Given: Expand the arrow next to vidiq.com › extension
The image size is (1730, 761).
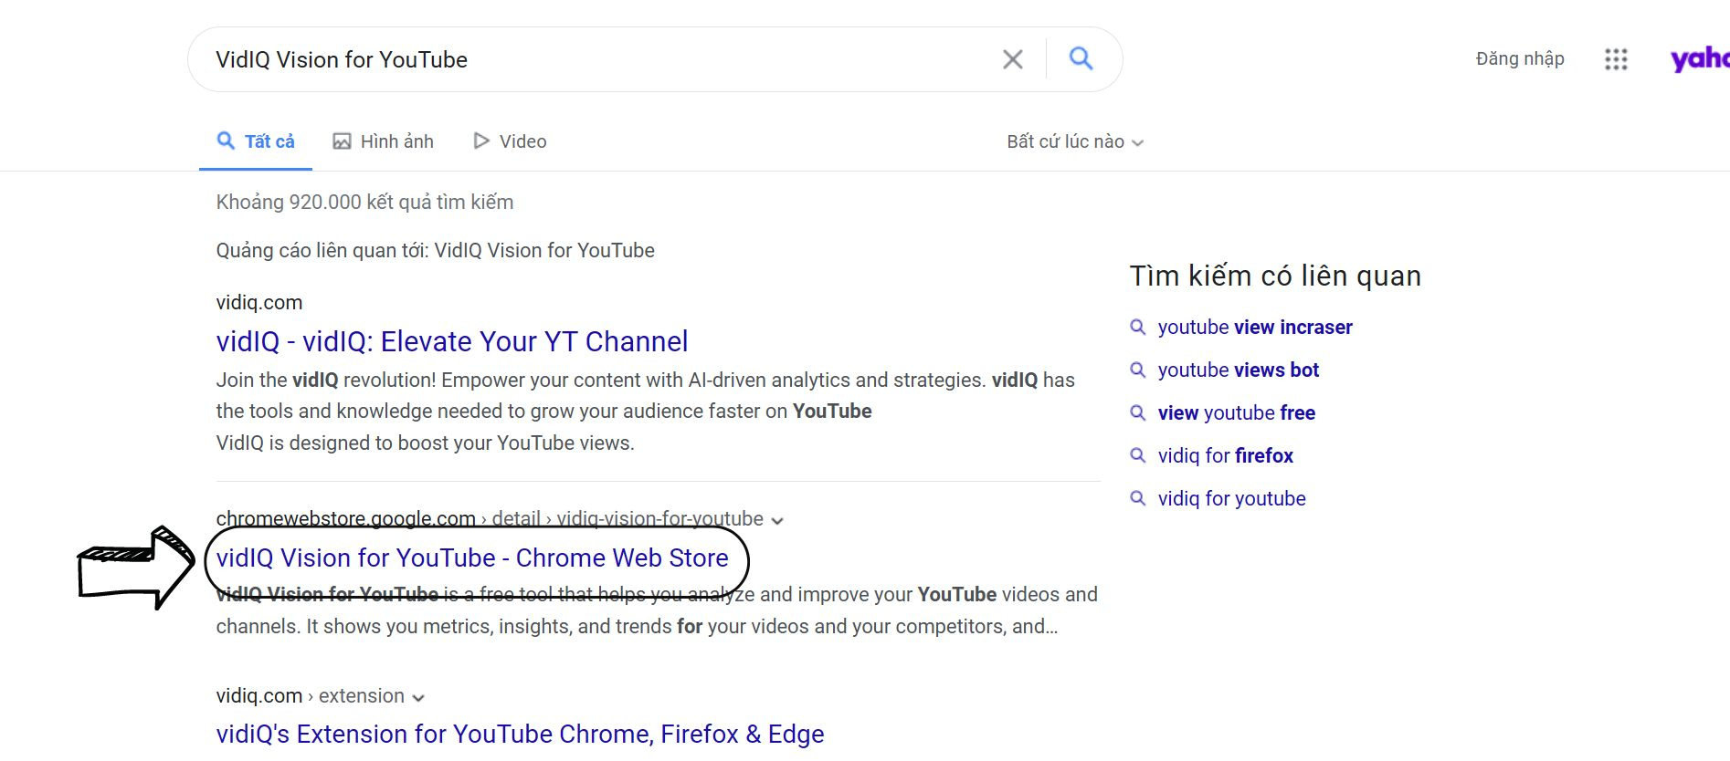Looking at the screenshot, I should coord(418,698).
